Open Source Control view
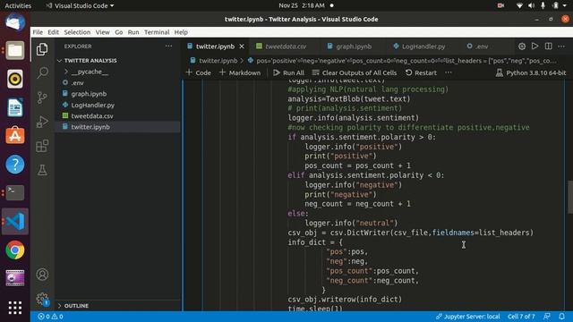Viewport: 573px width, 322px height. pyautogui.click(x=42, y=97)
